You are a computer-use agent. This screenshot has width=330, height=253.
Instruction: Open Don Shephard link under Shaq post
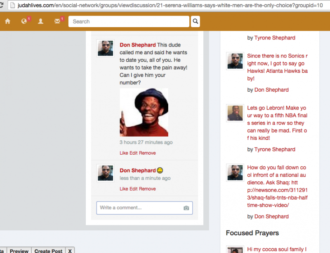coord(271,216)
